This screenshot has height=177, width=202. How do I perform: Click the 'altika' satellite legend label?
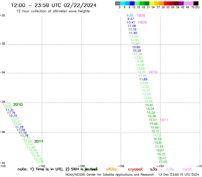[111, 169]
